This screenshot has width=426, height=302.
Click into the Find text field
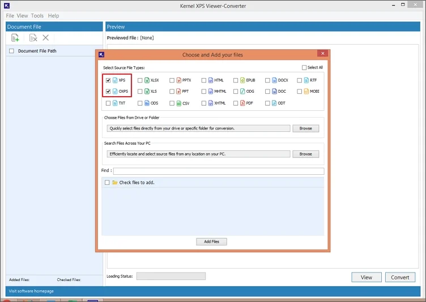click(219, 171)
